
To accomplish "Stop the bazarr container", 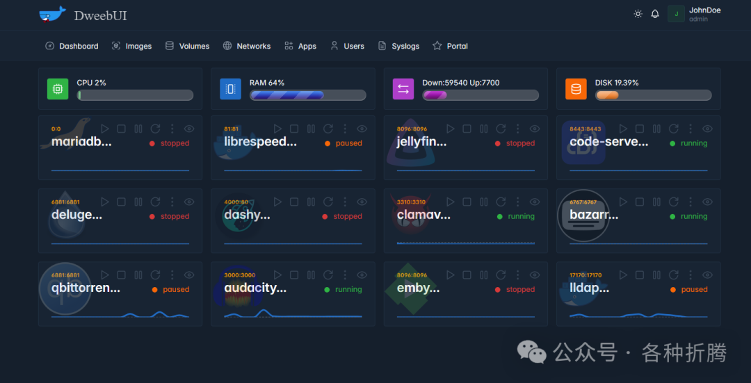I will click(640, 202).
